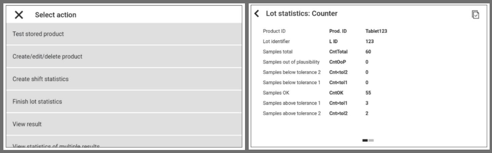The width and height of the screenshot is (492, 153).
Task: Switch to second page indicator dot
Action: pos(371,140)
